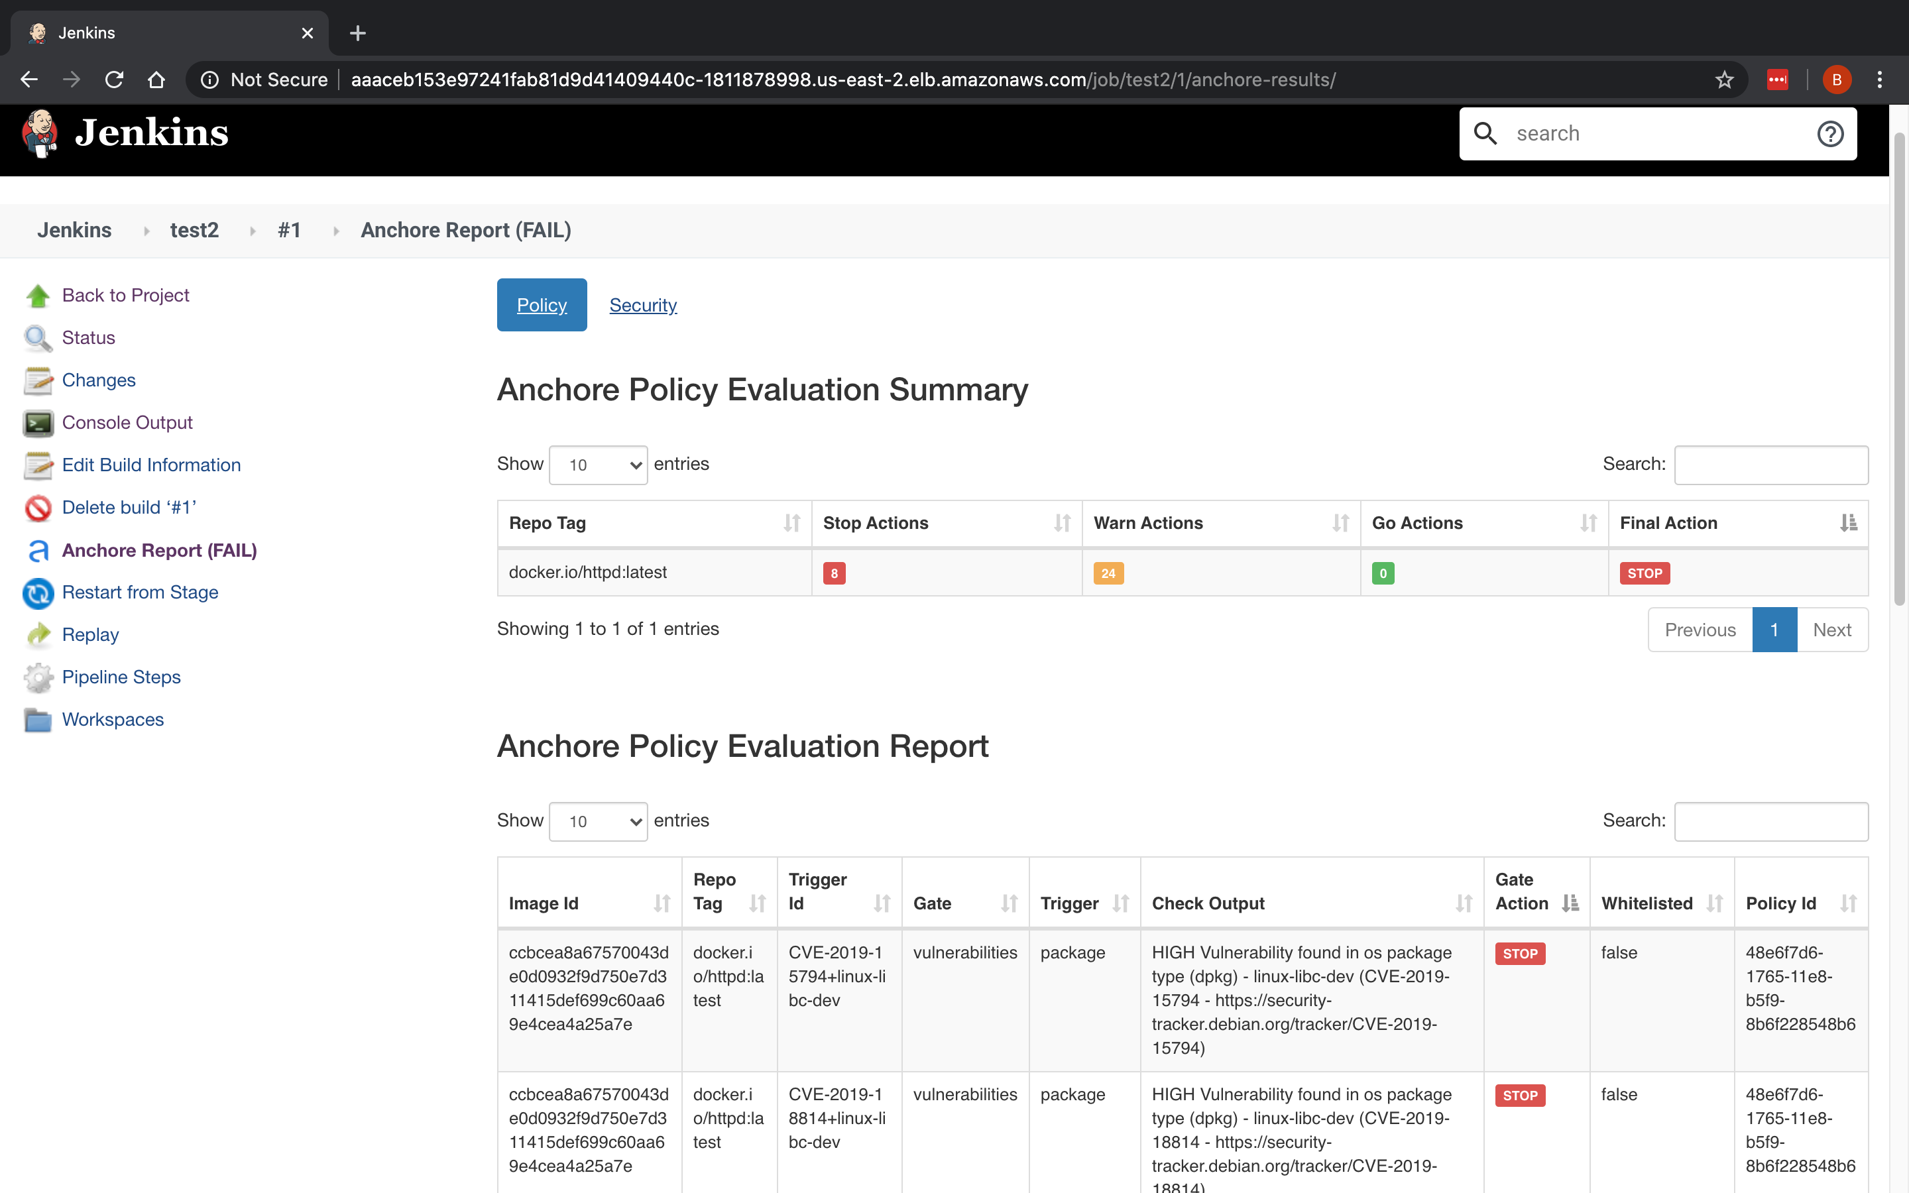
Task: Go back with browser back arrow
Action: tap(29, 80)
